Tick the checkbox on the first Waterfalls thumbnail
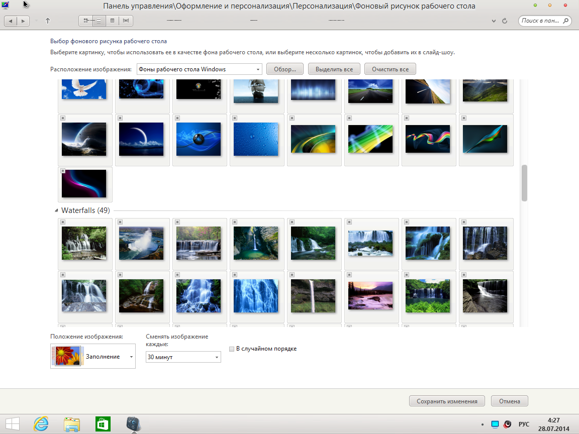 [x=63, y=222]
